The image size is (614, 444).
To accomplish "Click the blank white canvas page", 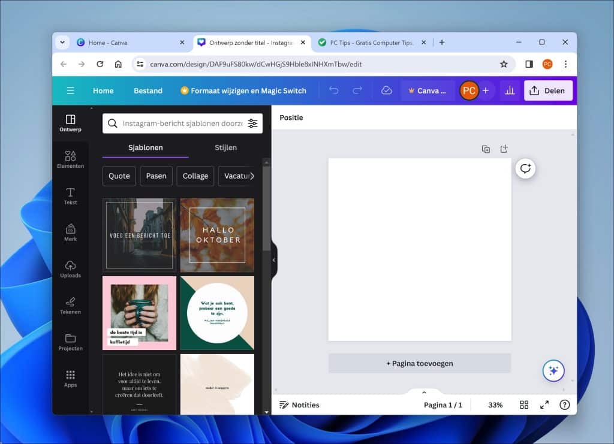I will pos(420,250).
